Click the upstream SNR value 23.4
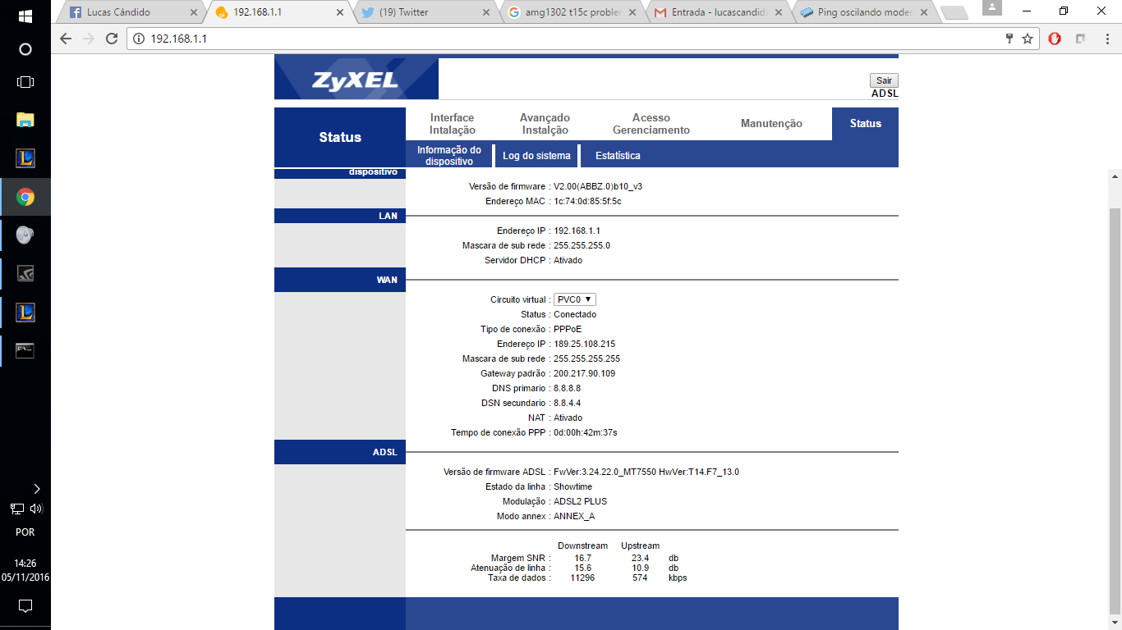 click(x=640, y=558)
